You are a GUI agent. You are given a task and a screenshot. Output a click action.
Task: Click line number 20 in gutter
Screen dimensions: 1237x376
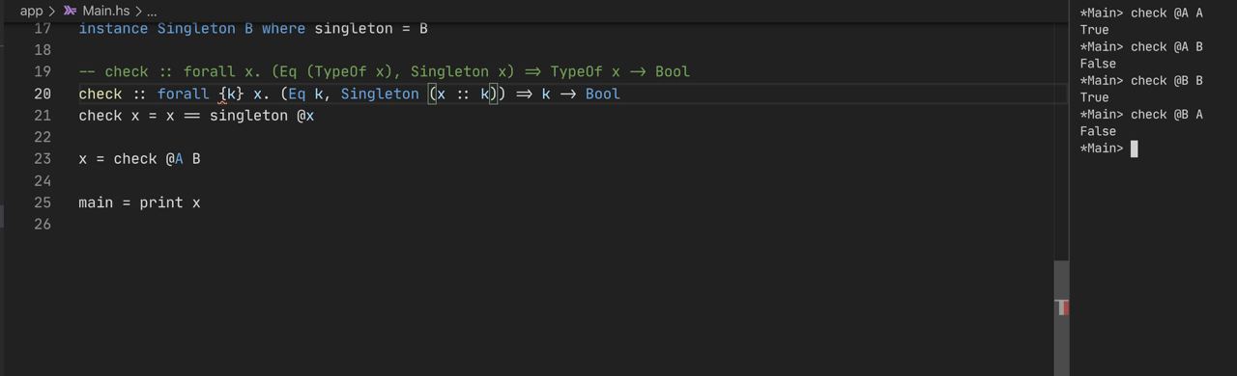coord(43,94)
